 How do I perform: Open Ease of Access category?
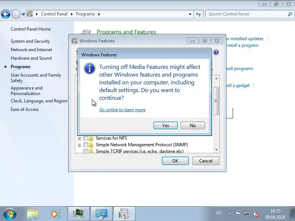tap(25, 109)
